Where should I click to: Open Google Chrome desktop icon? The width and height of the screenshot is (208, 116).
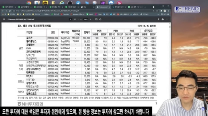coord(29,3)
